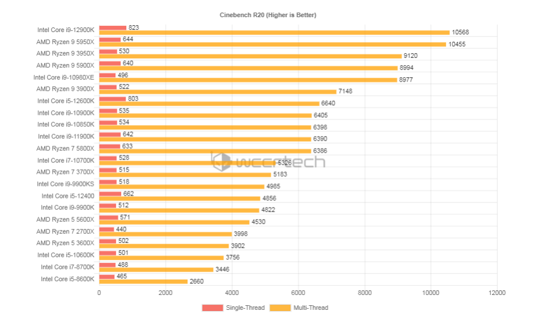Click the red Single-Thread legend swatch
Viewport: 541px width, 323px height.
coord(213,308)
